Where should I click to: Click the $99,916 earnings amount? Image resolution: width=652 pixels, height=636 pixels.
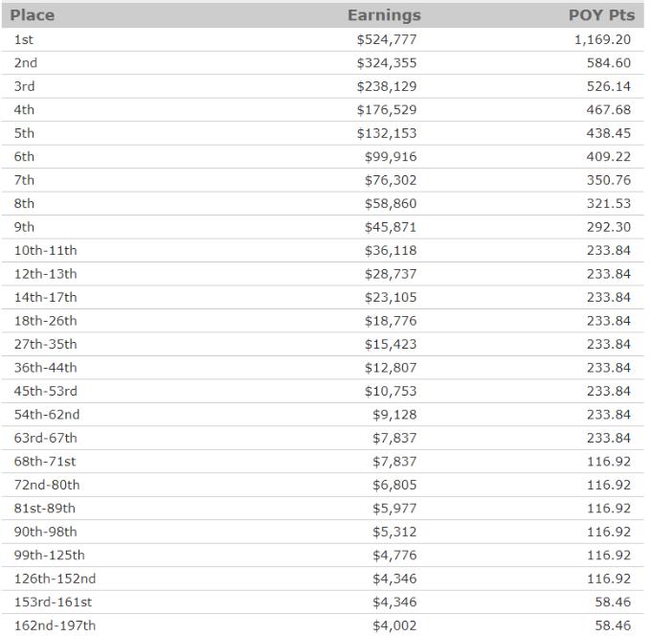coord(391,157)
